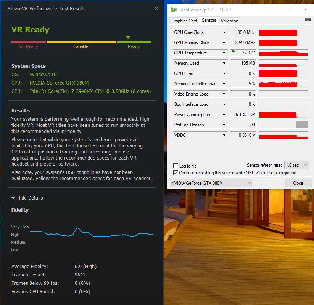Open the Video Engine Load dropdown
Screen dimensions: 314x305
[x=224, y=94]
